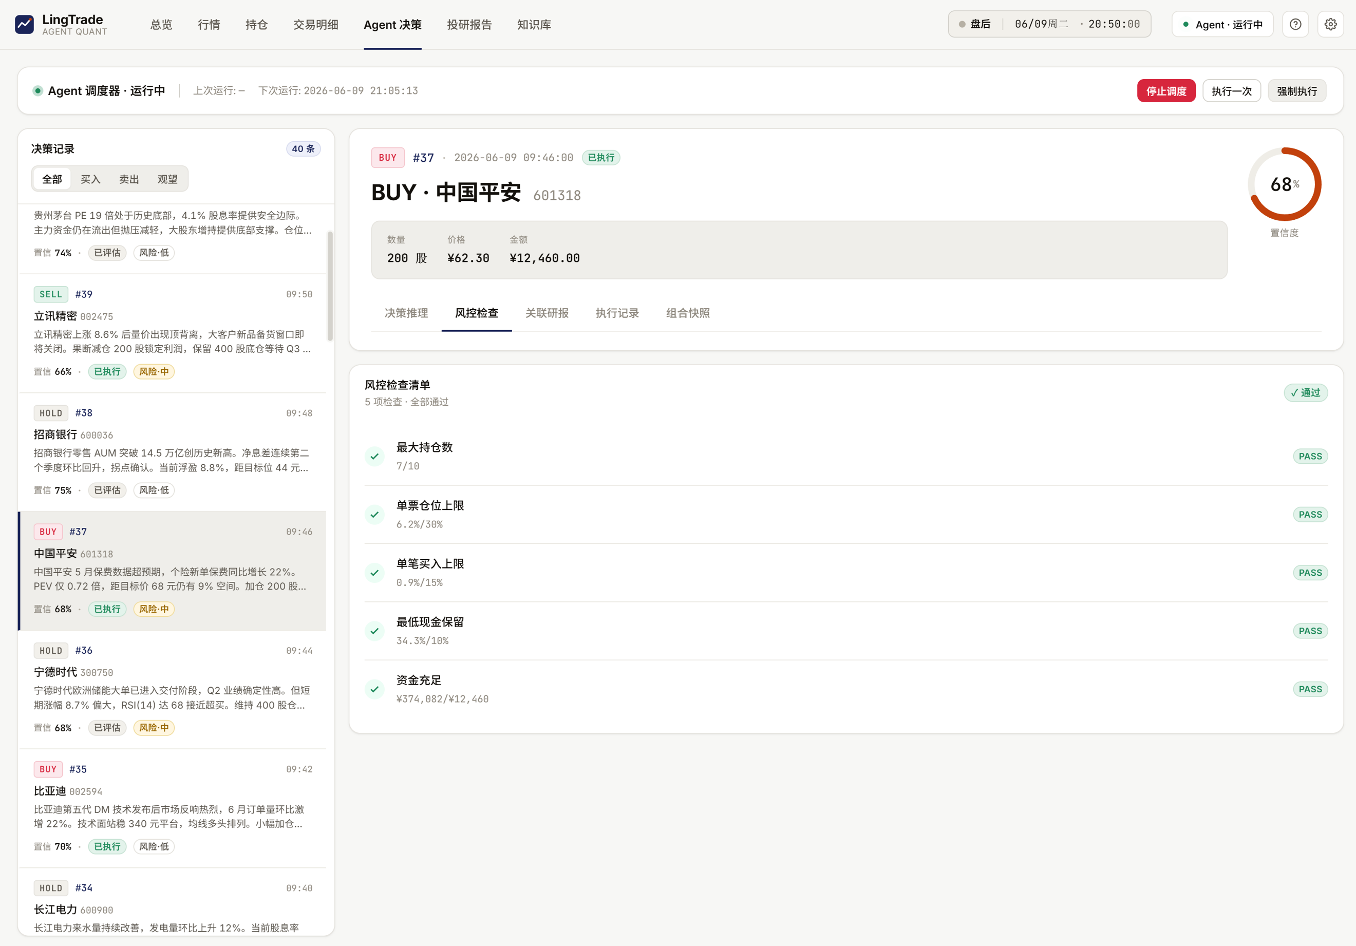
Task: Click the 下次运行 timestamp text
Action: click(338, 90)
